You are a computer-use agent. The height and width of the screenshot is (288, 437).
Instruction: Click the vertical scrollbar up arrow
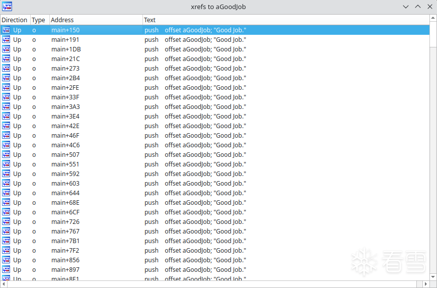(x=433, y=18)
